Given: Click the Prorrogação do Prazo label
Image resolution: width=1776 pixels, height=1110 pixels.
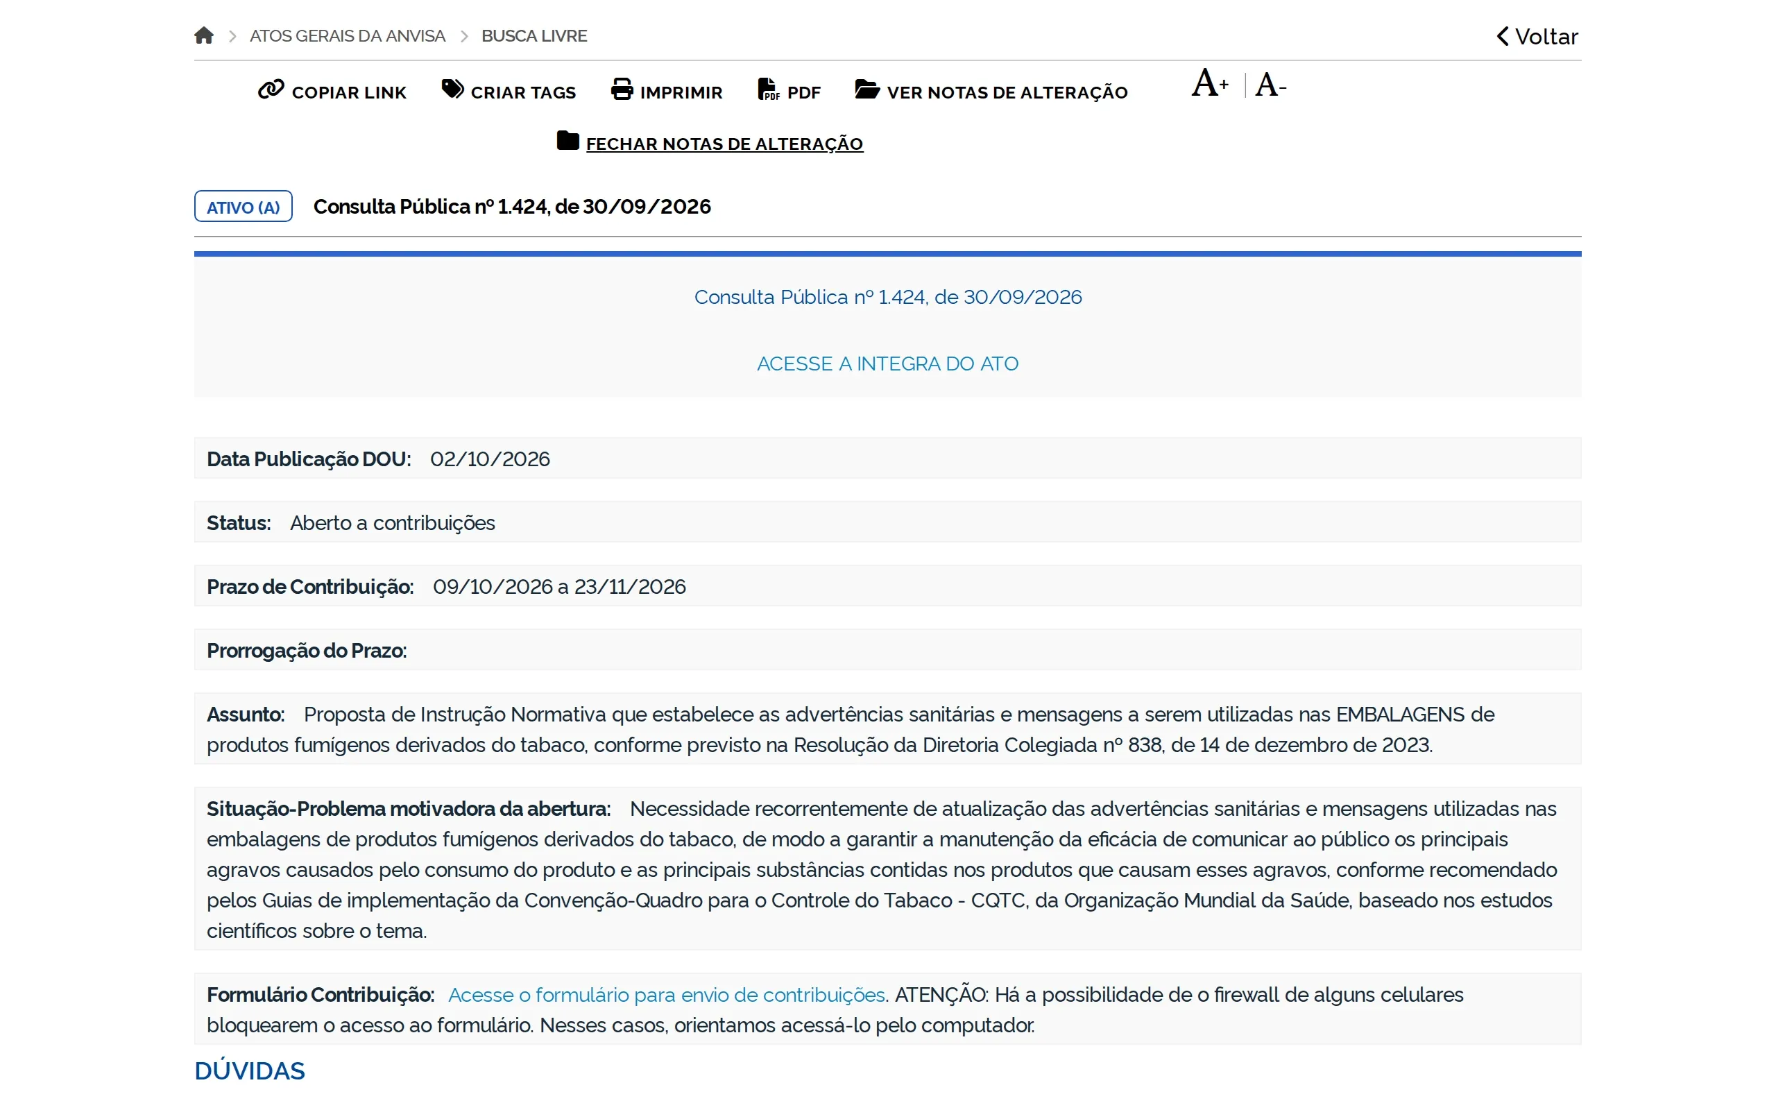Looking at the screenshot, I should pyautogui.click(x=306, y=651).
